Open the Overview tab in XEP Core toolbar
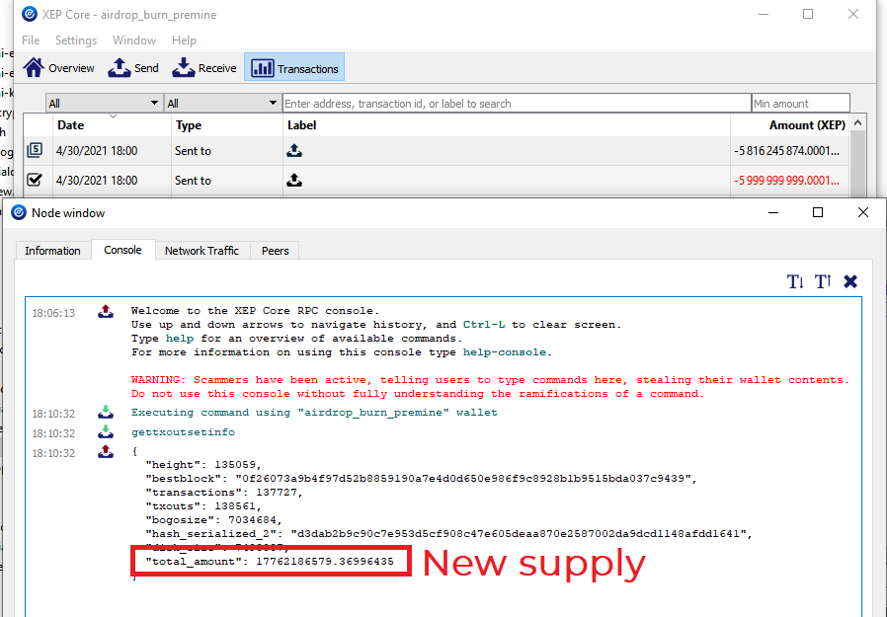The image size is (887, 617). point(59,68)
